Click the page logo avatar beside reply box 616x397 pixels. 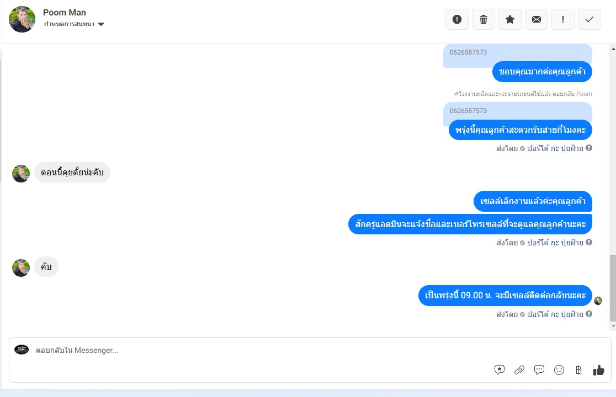click(22, 350)
